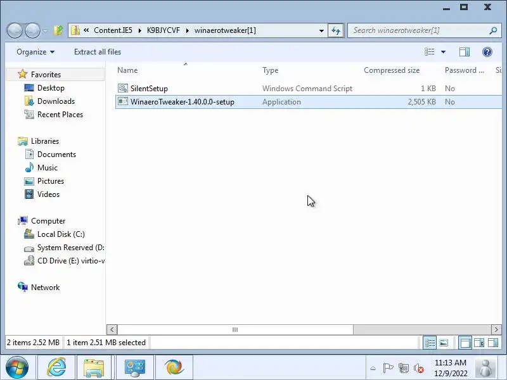The height and width of the screenshot is (380, 507).
Task: Sort by Compressed size column header
Action: (x=392, y=70)
